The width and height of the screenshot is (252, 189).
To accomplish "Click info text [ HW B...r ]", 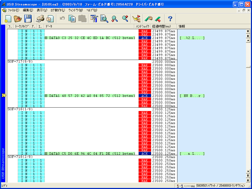I will click(x=192, y=96).
